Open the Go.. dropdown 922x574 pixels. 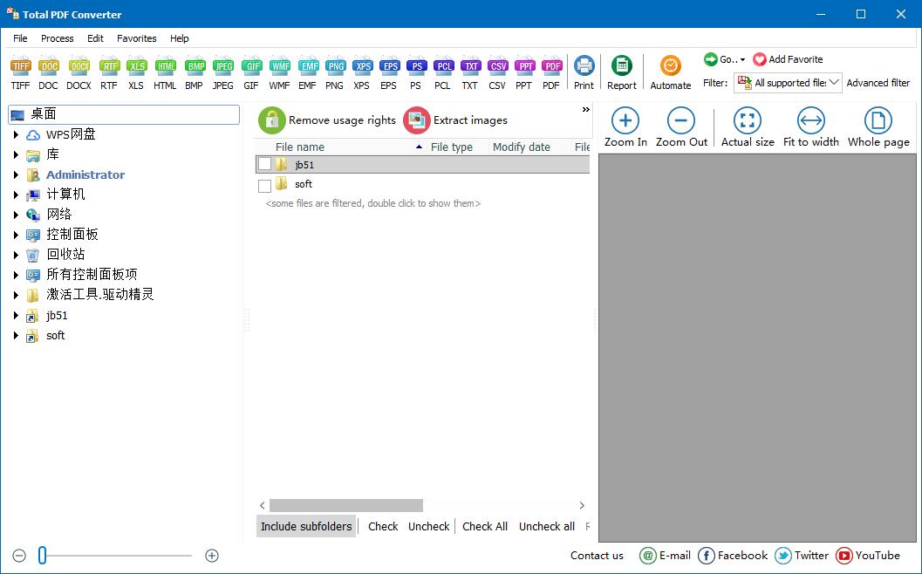tap(724, 59)
